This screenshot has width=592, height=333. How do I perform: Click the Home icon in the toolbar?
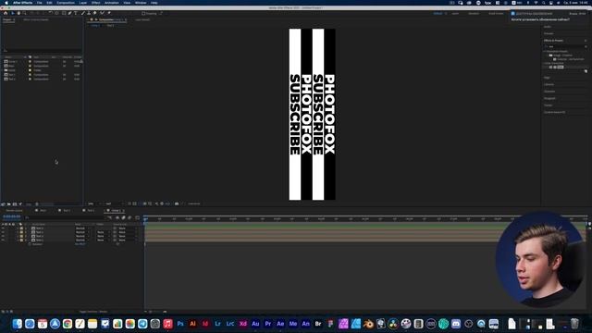[x=6, y=13]
